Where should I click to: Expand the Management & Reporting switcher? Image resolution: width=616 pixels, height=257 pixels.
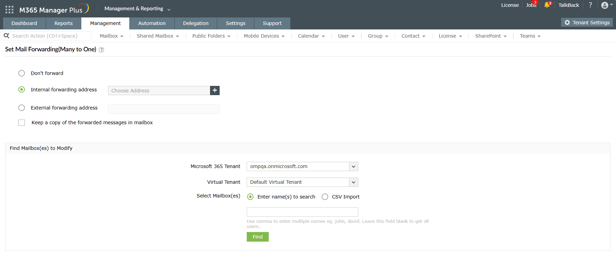click(x=137, y=9)
